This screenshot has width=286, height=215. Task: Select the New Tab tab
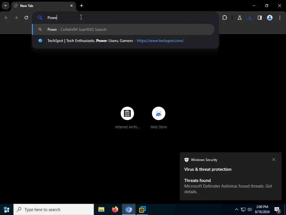point(43,6)
